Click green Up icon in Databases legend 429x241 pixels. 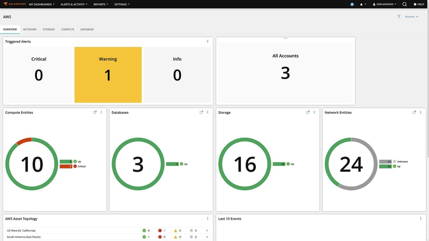pyautogui.click(x=181, y=164)
